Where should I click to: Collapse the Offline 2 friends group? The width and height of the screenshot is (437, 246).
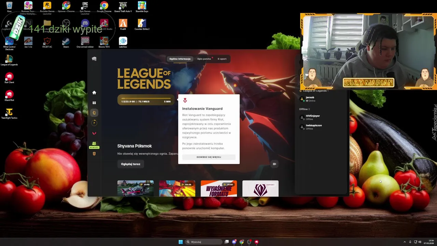point(304,109)
